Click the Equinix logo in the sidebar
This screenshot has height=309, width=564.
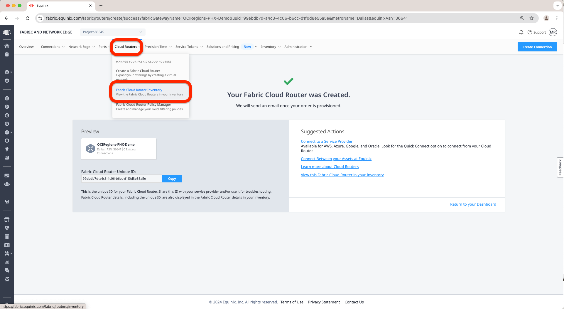pos(7,32)
